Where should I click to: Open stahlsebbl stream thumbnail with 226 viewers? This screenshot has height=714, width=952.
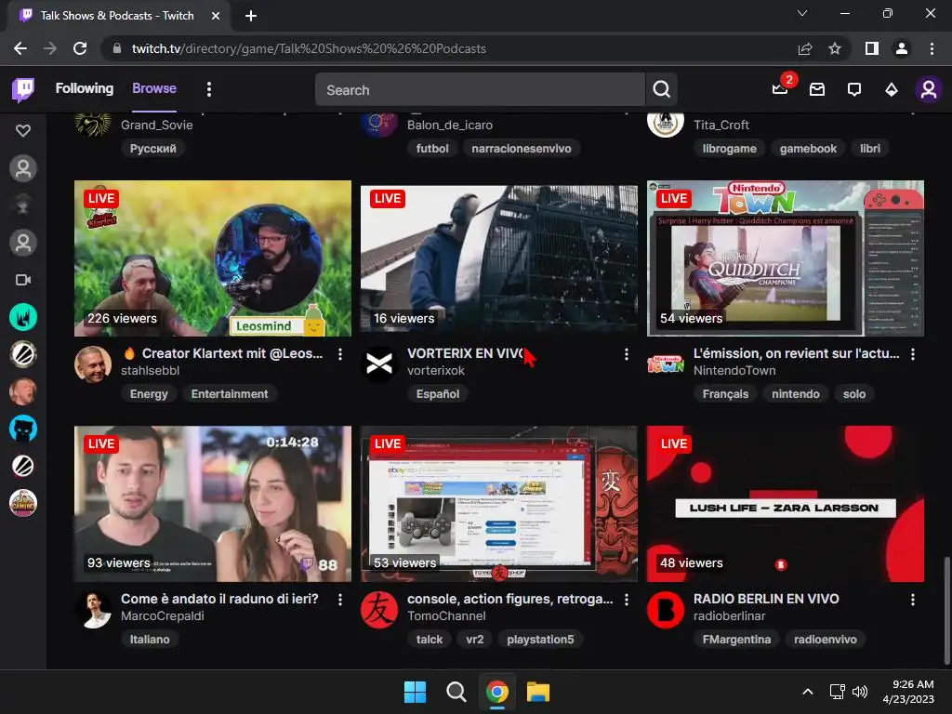(213, 258)
